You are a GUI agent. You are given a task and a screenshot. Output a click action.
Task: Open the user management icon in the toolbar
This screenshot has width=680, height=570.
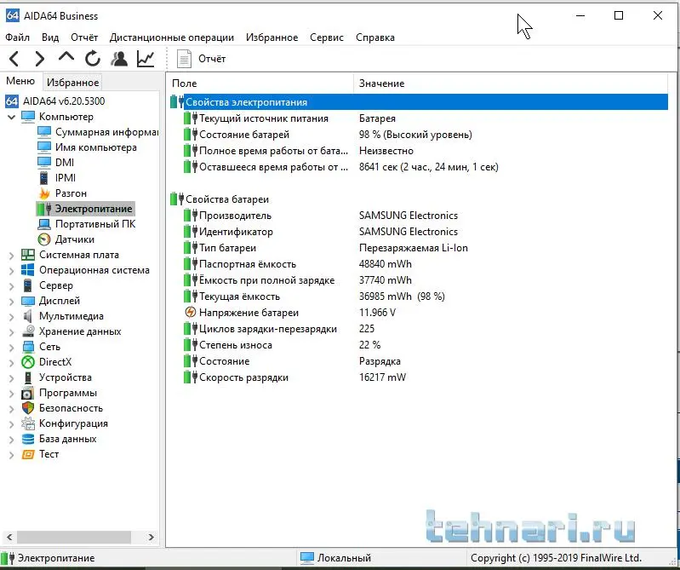point(119,59)
